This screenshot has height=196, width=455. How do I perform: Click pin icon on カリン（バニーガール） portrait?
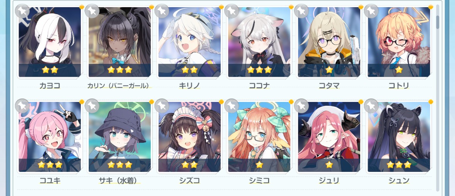pos(92,11)
